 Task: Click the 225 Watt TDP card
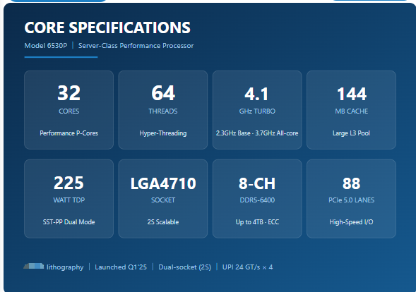pyautogui.click(x=69, y=199)
